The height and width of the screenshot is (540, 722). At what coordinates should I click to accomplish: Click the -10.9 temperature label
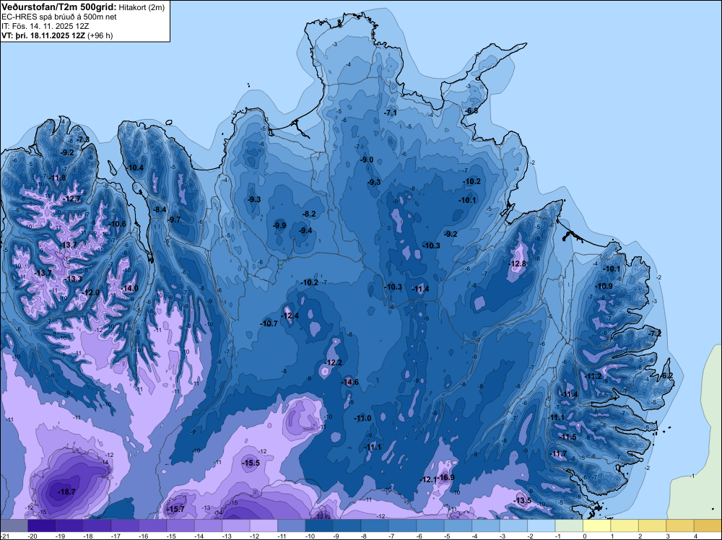[x=604, y=287]
